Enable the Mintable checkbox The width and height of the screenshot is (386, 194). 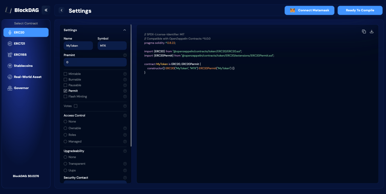[x=66, y=74]
